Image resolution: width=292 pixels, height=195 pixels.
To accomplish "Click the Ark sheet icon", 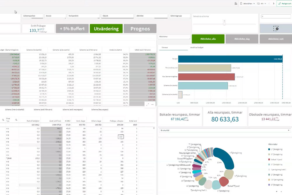I will [258, 3].
